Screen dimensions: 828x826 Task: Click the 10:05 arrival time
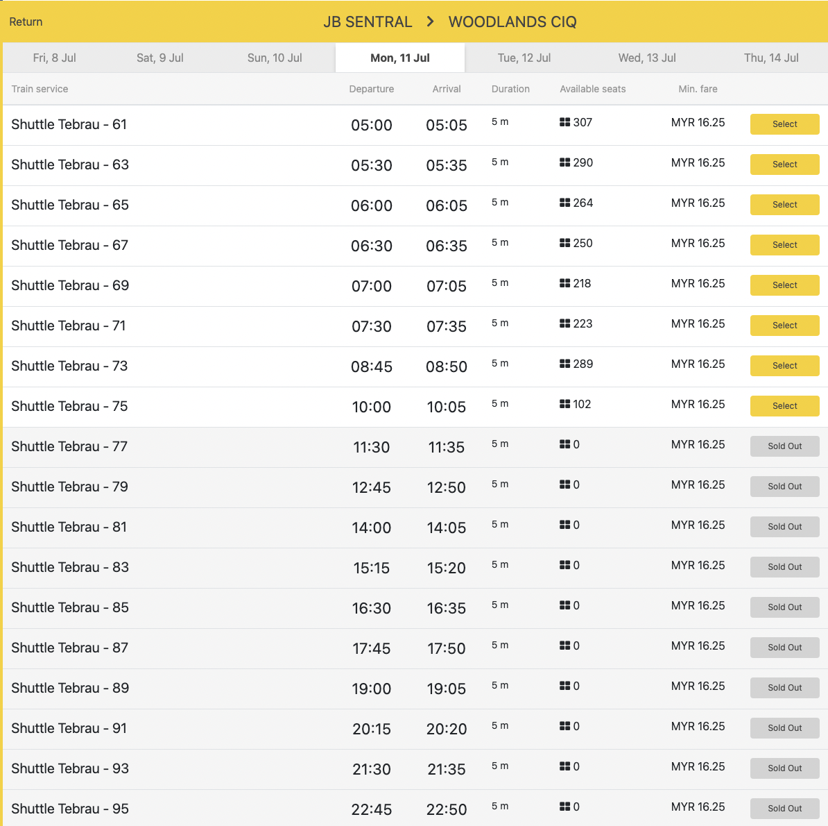[x=446, y=407]
